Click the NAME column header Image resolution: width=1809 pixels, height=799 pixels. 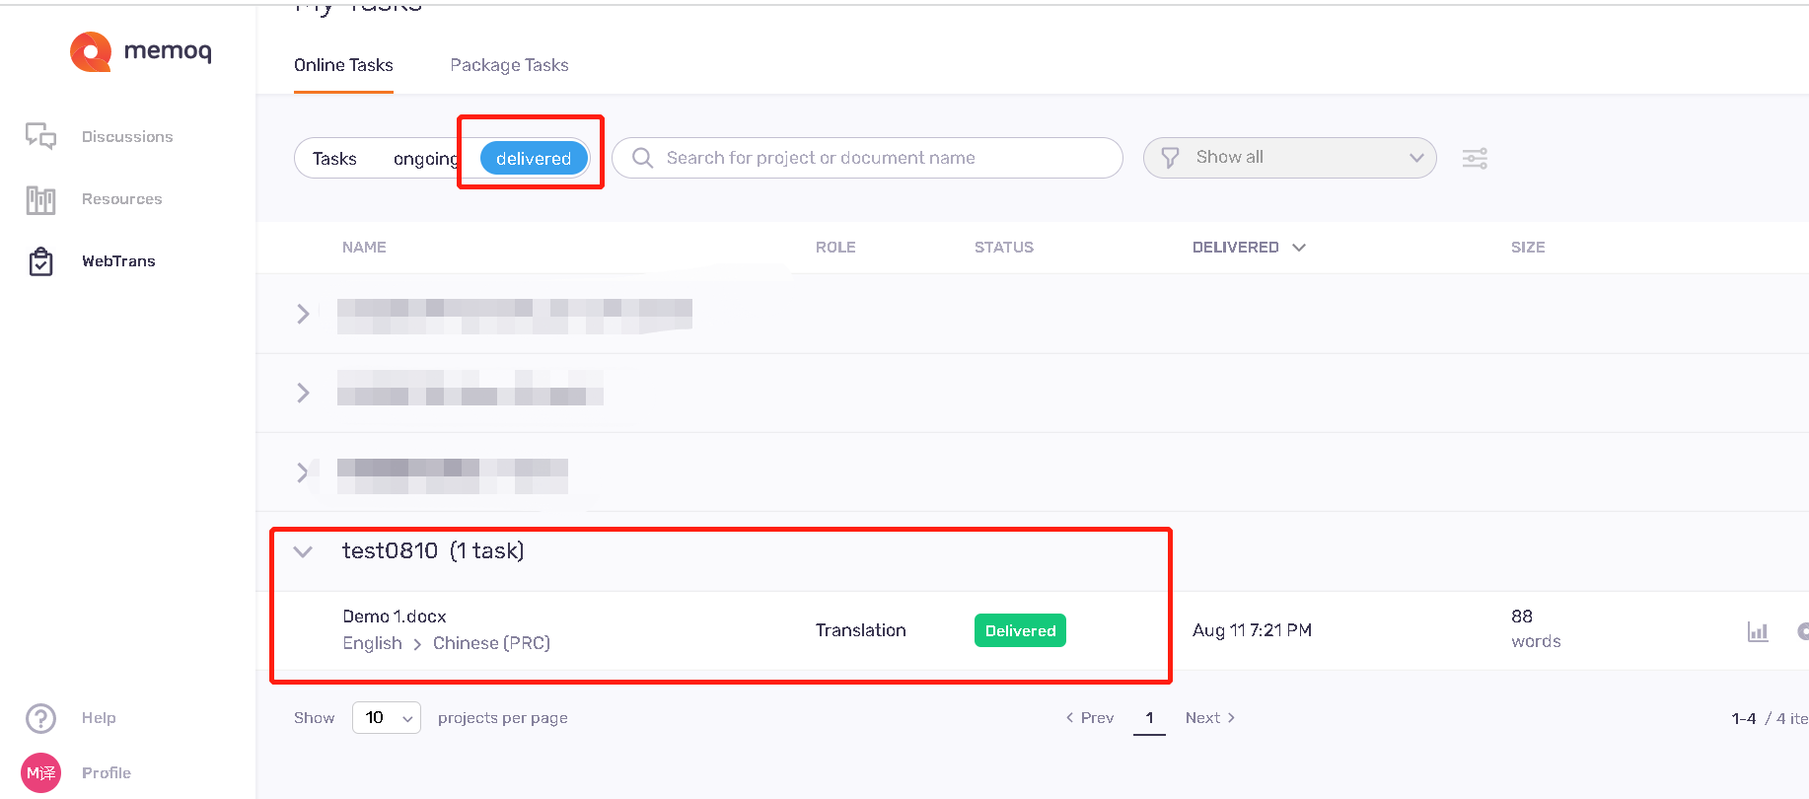click(x=364, y=248)
